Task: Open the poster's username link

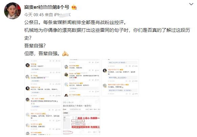Action: pyautogui.click(x=47, y=7)
